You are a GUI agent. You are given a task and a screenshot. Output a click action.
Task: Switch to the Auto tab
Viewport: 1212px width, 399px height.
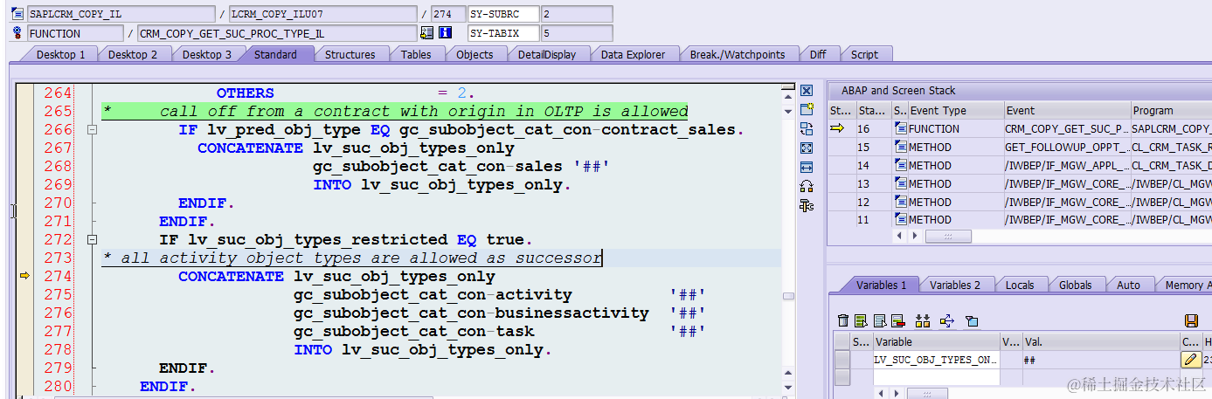point(1128,285)
